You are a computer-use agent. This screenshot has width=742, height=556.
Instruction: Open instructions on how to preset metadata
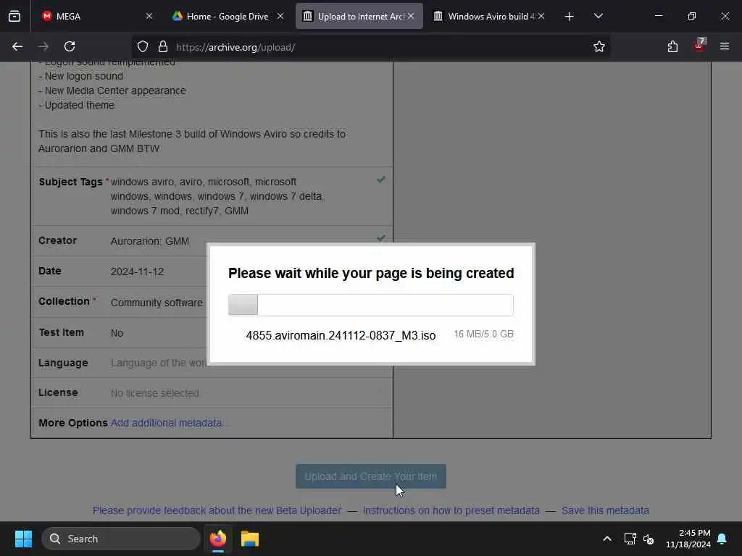(x=451, y=510)
